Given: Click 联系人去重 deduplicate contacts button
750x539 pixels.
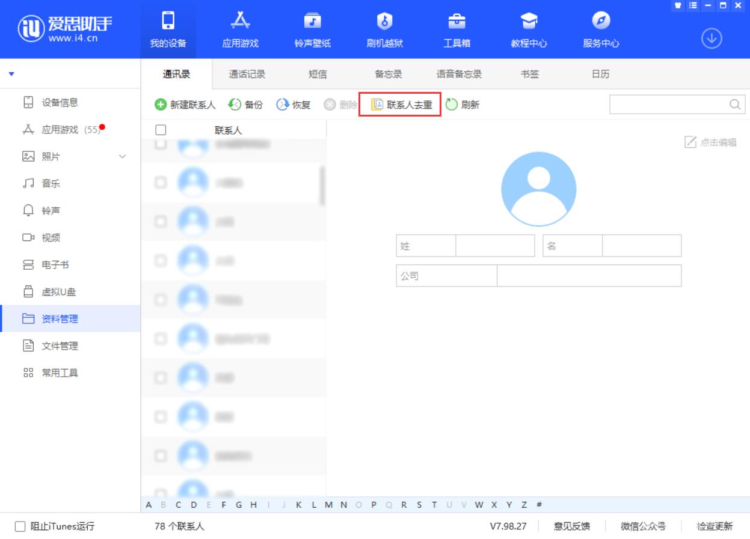Looking at the screenshot, I should click(x=401, y=105).
